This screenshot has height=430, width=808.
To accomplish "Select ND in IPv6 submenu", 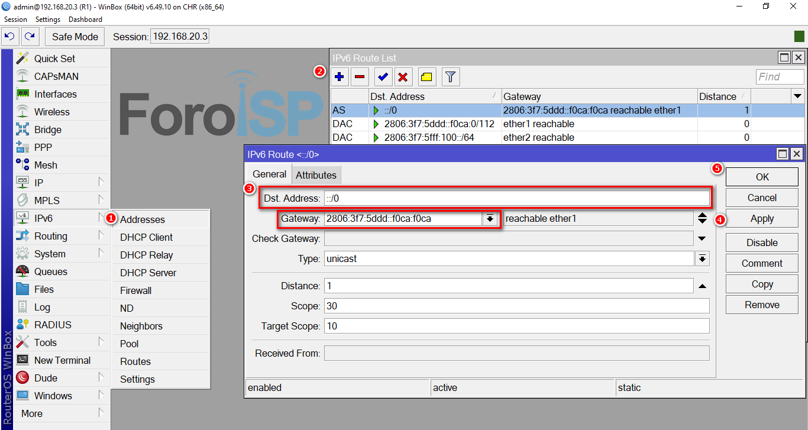I will click(x=161, y=308).
